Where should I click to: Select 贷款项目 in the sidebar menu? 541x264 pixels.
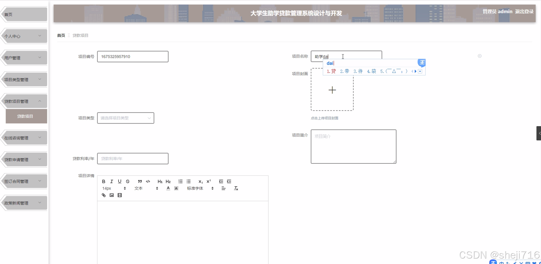(26, 116)
